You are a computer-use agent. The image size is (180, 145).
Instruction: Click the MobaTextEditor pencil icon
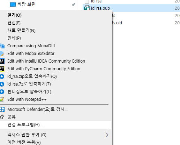point(2,54)
